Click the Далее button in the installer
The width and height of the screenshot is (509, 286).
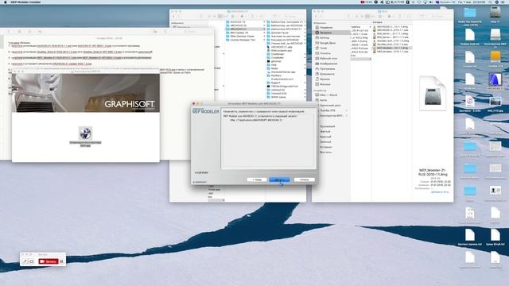(x=279, y=180)
